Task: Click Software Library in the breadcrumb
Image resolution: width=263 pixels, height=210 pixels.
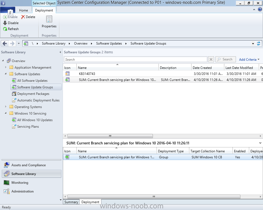Action: point(54,43)
